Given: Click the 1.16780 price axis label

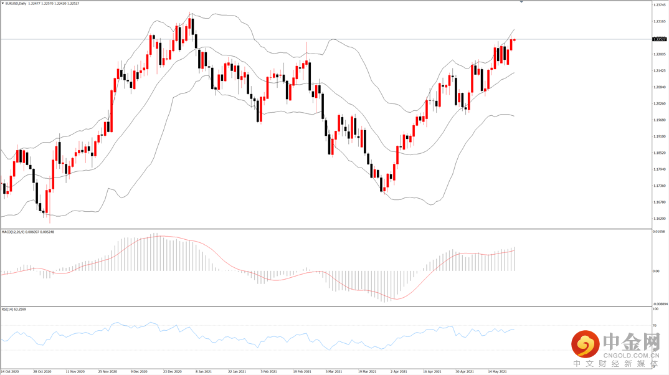Looking at the screenshot, I should pos(660,202).
